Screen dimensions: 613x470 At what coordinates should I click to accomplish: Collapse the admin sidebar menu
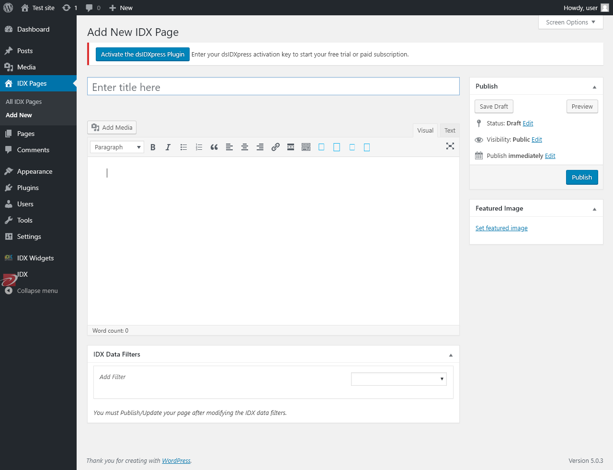(x=38, y=291)
